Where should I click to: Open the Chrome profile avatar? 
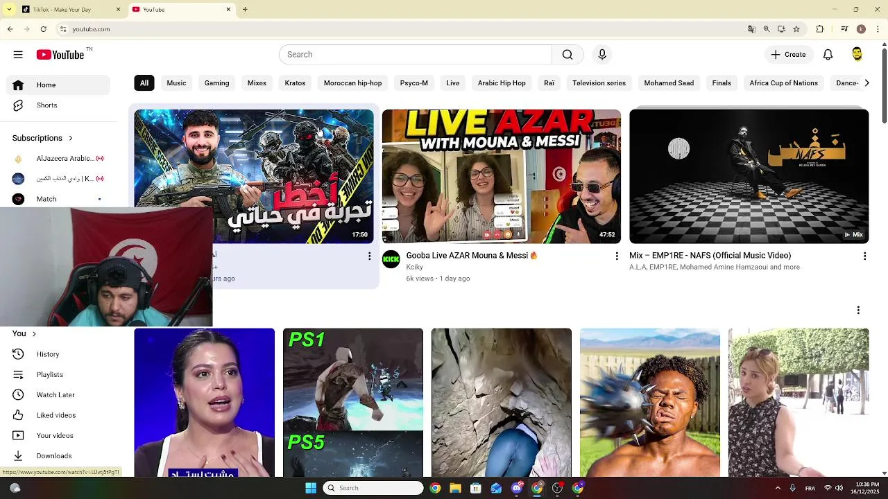pos(861,29)
